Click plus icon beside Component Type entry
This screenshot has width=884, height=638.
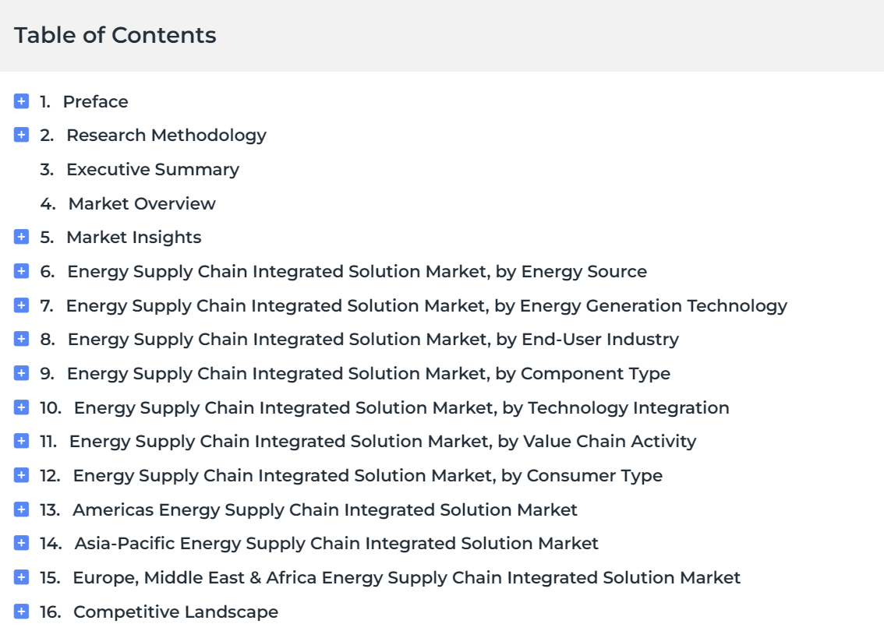pos(21,373)
